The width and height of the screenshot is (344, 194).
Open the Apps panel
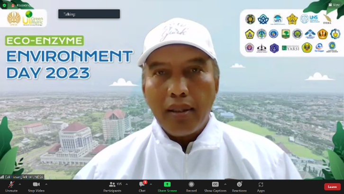261,185
